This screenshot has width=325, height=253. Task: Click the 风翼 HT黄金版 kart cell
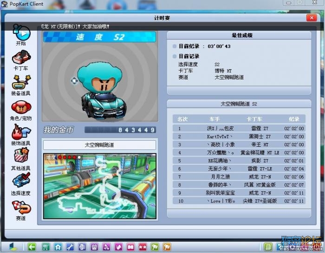[260, 185]
